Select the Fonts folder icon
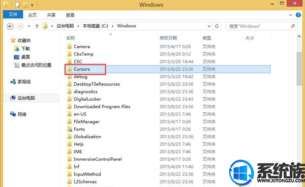 [x=70, y=129]
